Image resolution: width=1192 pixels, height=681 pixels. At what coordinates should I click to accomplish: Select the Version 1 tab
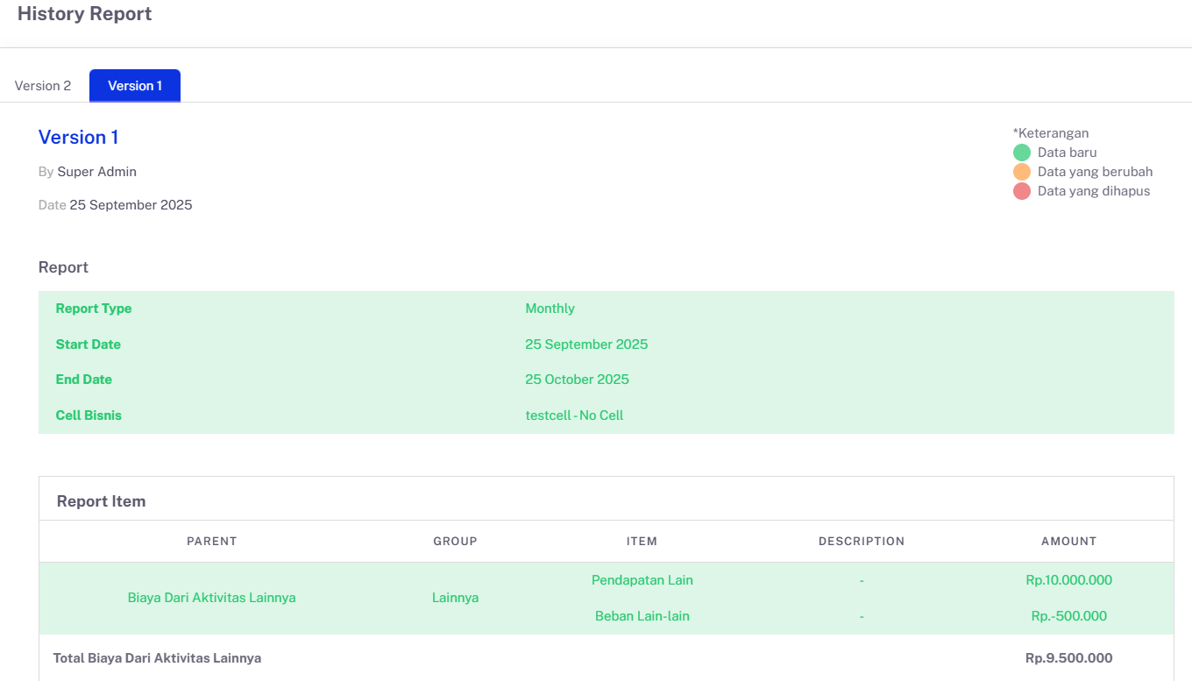pos(135,86)
